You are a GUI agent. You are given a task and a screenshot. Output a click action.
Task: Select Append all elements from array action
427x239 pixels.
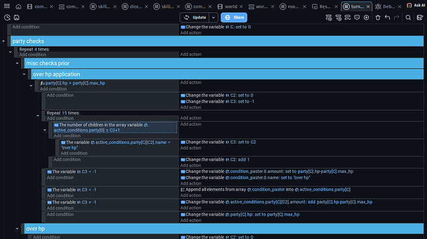265,190
